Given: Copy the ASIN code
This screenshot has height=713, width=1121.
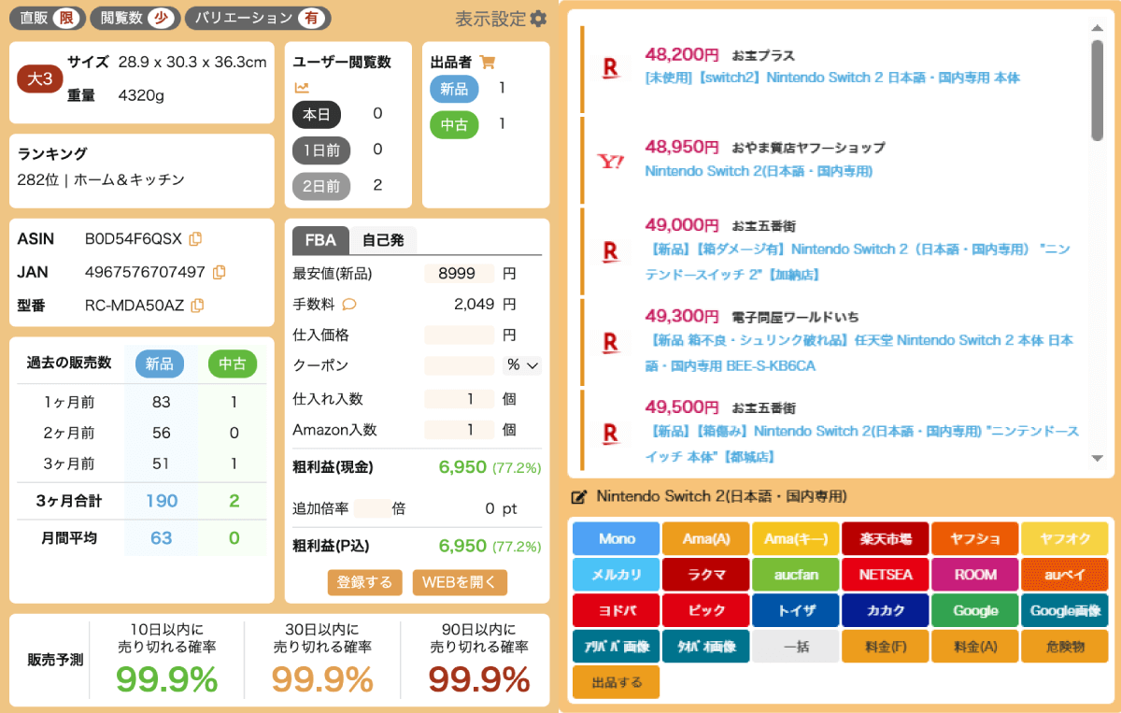Looking at the screenshot, I should (x=195, y=239).
